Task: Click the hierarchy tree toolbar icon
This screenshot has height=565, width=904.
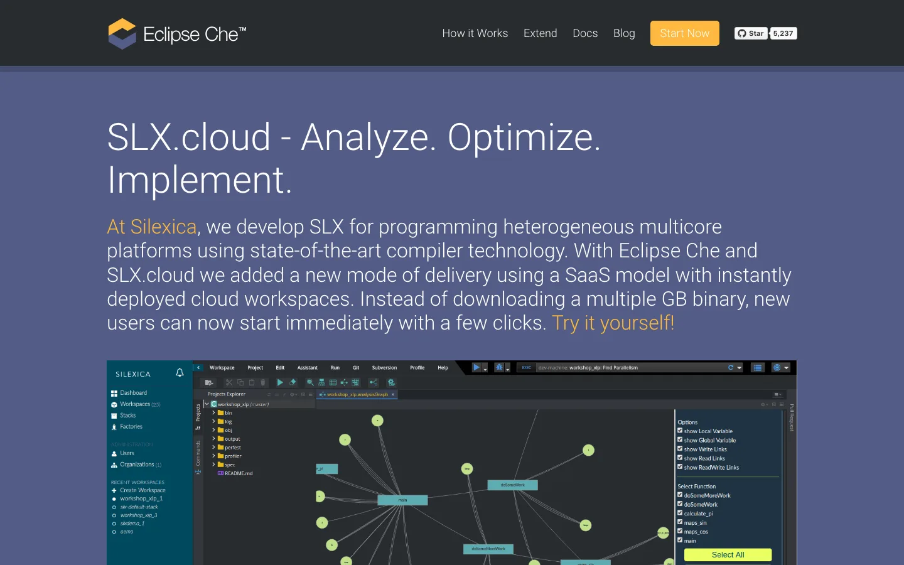Action: point(321,382)
